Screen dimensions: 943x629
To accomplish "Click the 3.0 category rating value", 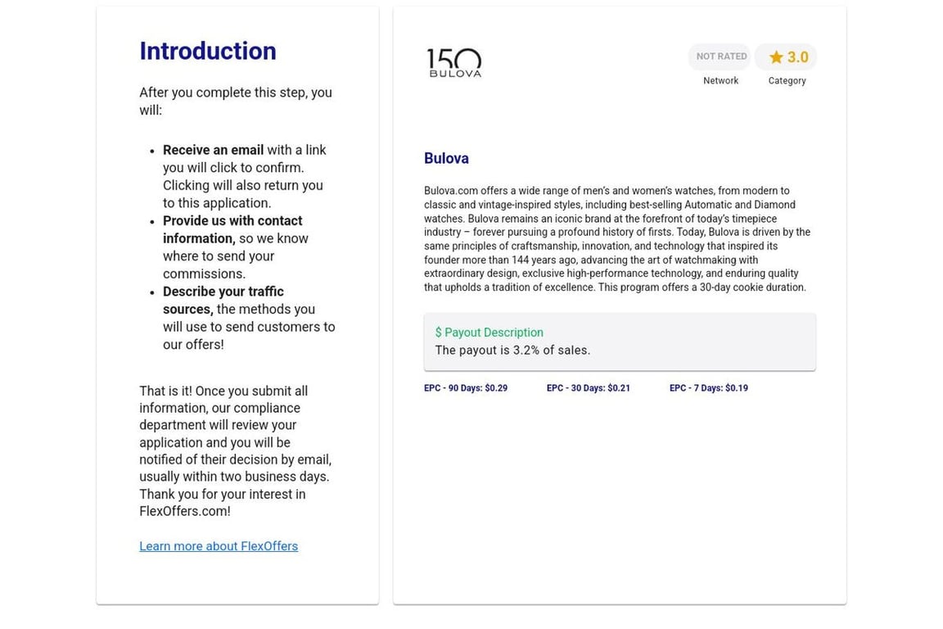I will point(797,57).
